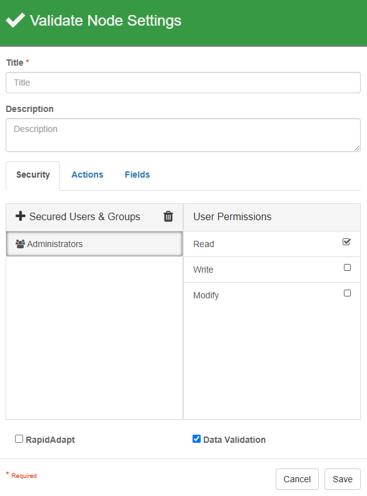Screen dimensions: 367x496
Task: Click the plus icon to add secured users
Action: (x=21, y=216)
